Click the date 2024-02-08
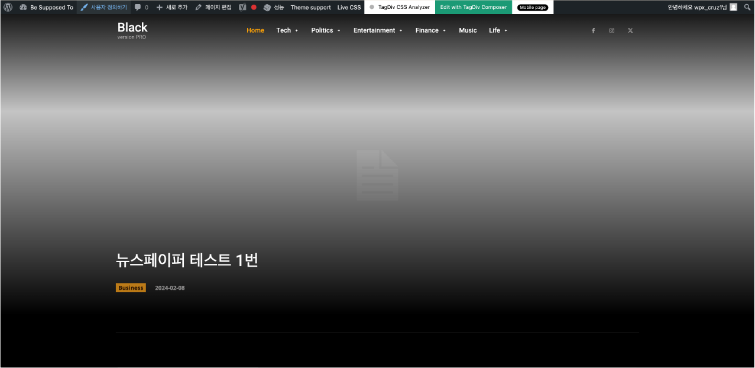755x368 pixels. (x=170, y=288)
